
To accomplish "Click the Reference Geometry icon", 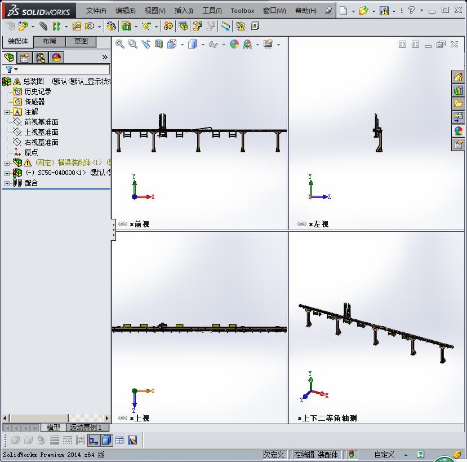I will [146, 27].
